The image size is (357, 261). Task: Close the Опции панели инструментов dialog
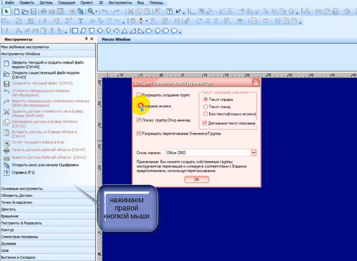point(256,82)
